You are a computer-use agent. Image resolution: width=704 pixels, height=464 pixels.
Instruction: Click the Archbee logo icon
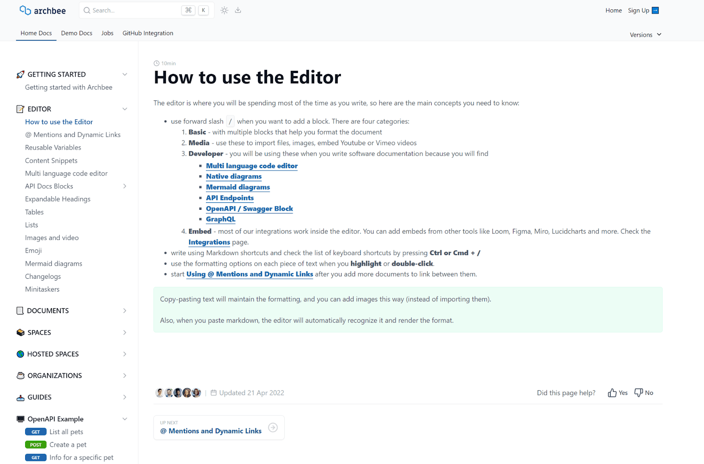coord(25,10)
